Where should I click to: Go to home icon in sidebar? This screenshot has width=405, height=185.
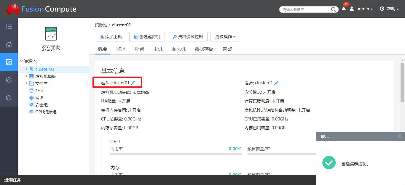[9, 44]
